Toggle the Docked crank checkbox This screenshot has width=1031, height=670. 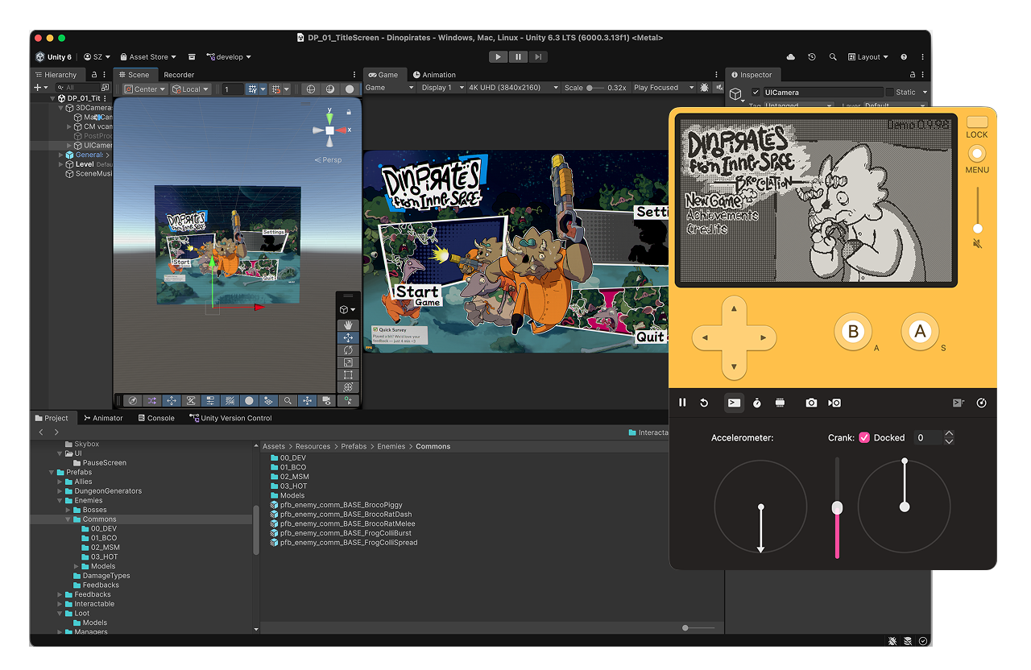tap(864, 437)
